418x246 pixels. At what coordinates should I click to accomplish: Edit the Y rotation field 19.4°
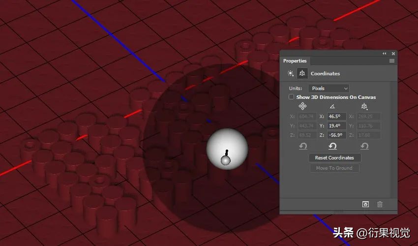pyautogui.click(x=337, y=125)
